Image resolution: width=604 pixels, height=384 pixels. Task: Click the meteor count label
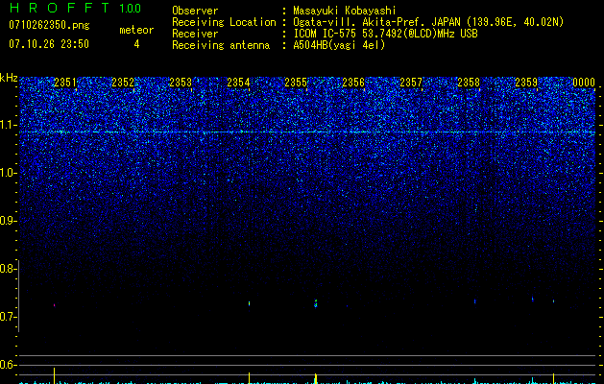(136, 30)
